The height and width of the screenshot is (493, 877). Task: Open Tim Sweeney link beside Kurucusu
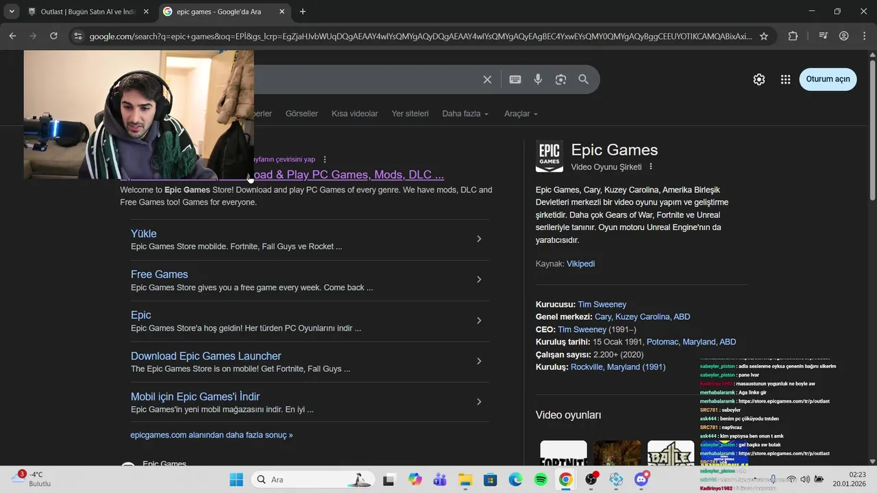tap(602, 304)
